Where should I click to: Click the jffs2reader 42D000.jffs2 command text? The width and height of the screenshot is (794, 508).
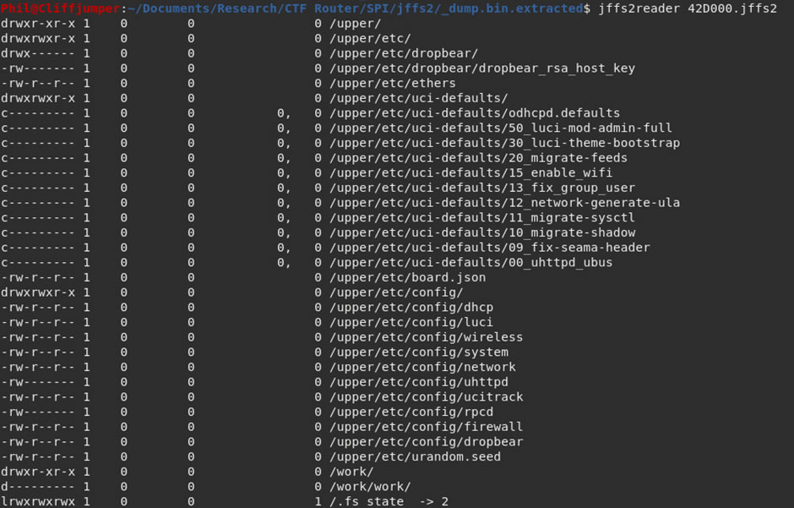click(688, 8)
